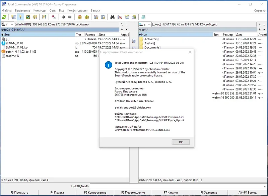Open the Запуск menu
The height and width of the screenshot is (196, 268).
[x=95, y=11]
